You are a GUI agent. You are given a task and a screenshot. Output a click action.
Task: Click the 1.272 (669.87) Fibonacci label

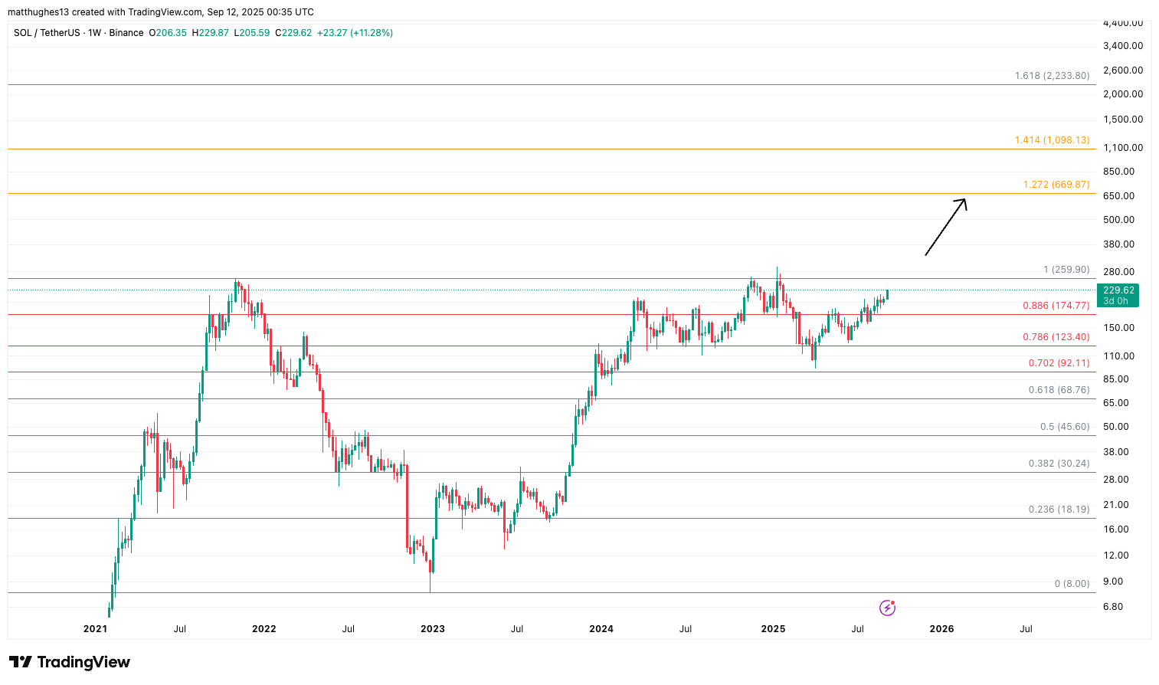[x=1056, y=185]
